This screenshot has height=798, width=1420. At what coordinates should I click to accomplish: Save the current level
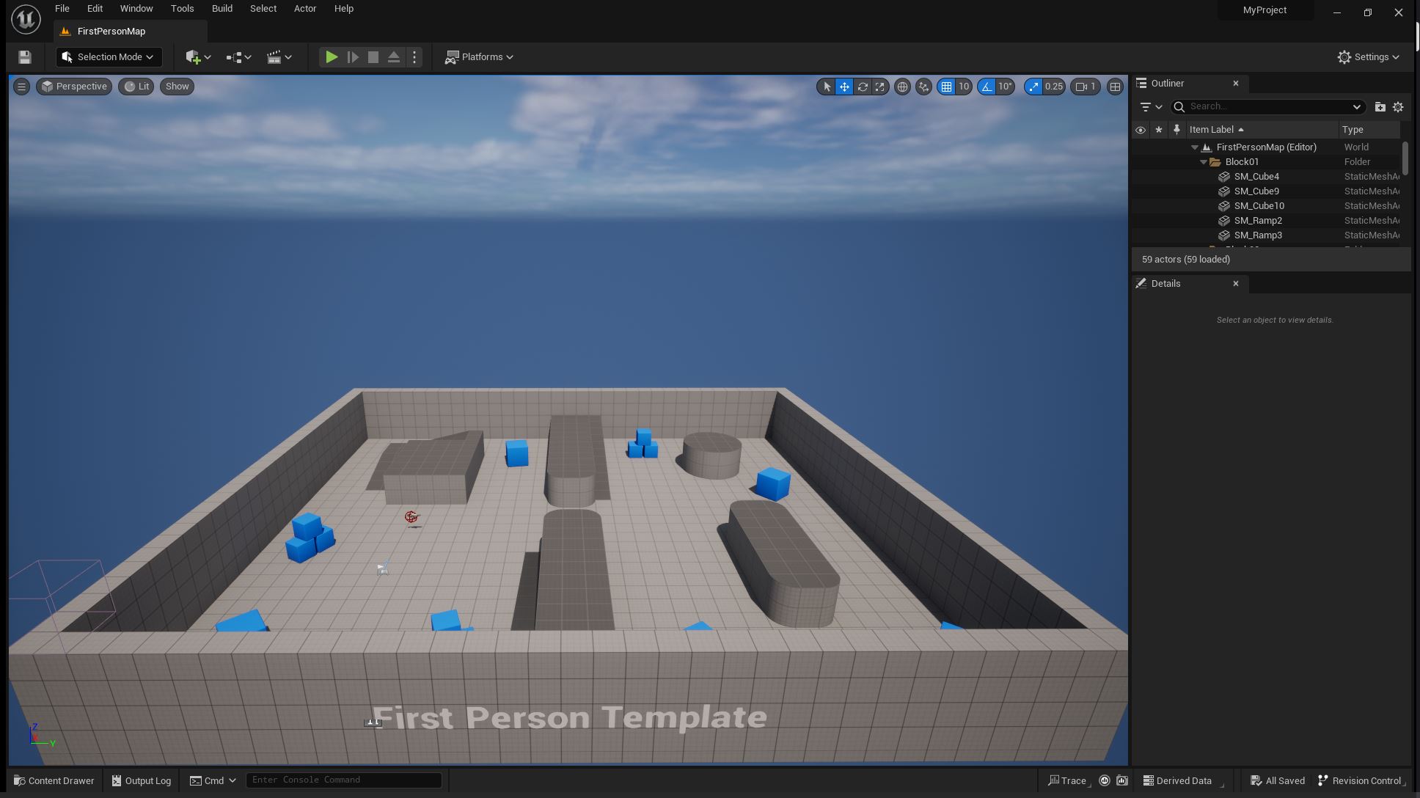pos(23,56)
